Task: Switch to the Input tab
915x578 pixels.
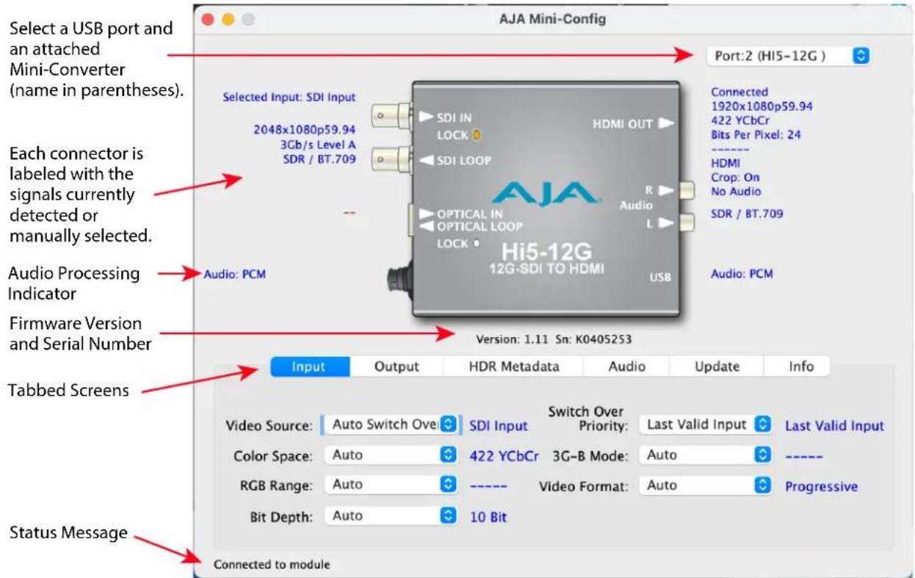Action: pos(309,366)
